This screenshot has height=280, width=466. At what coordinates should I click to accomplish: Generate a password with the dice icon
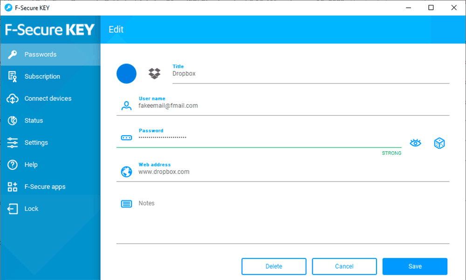tap(439, 143)
